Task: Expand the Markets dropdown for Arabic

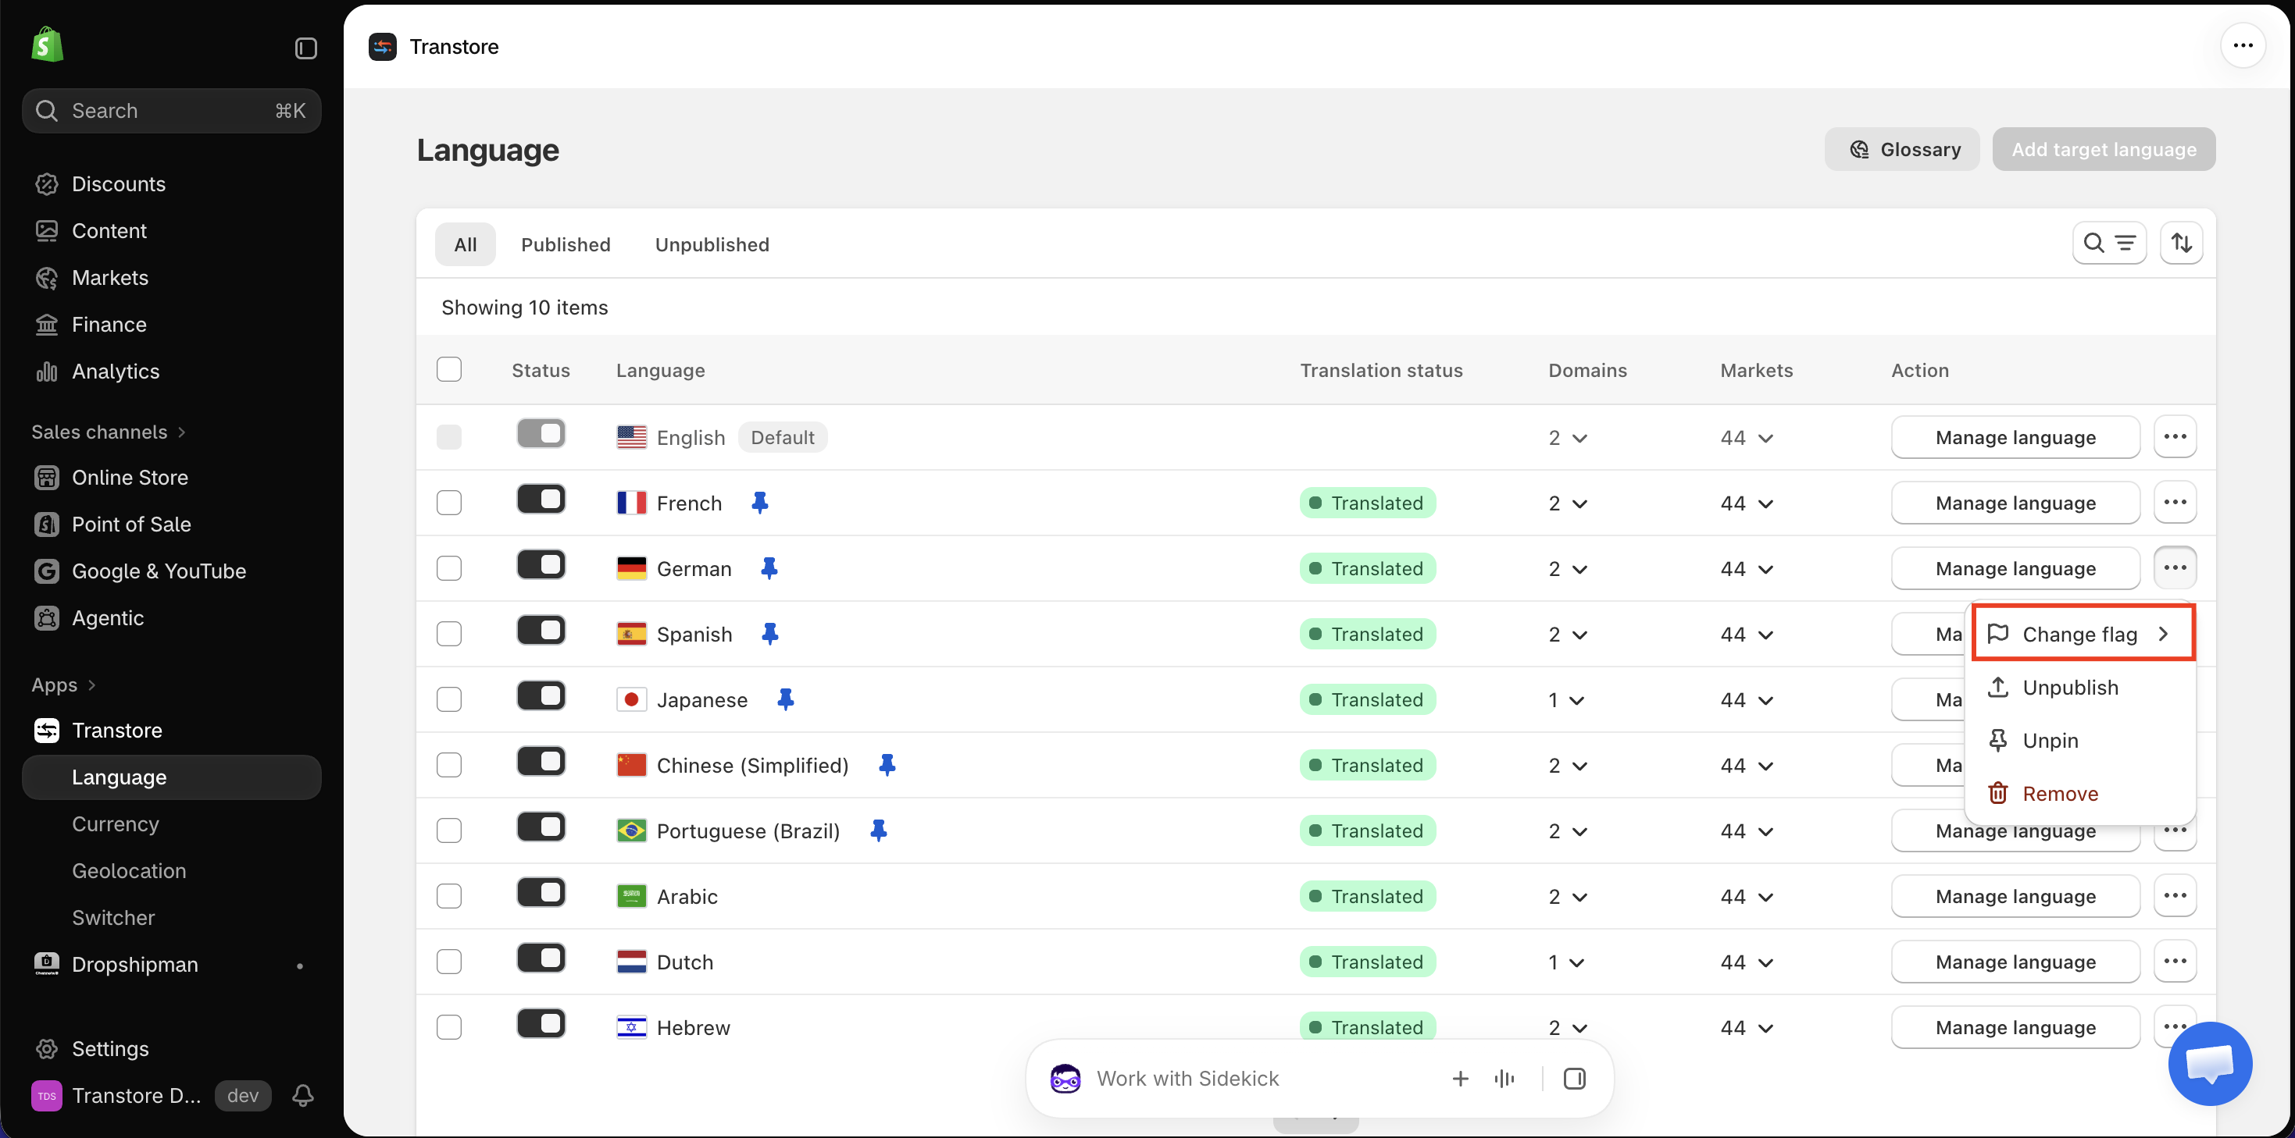Action: click(1746, 897)
